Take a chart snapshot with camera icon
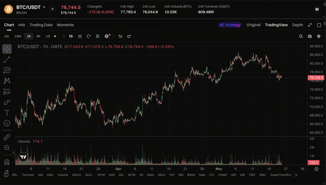The image size is (326, 185). (310, 36)
